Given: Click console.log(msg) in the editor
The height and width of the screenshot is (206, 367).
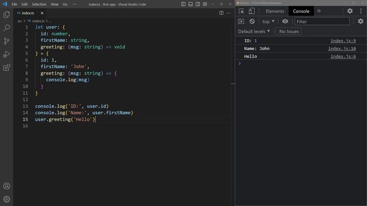Looking at the screenshot, I should (68, 80).
